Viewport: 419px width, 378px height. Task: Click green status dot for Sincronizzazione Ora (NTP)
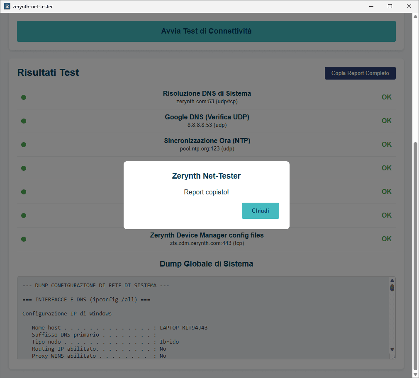click(x=24, y=145)
